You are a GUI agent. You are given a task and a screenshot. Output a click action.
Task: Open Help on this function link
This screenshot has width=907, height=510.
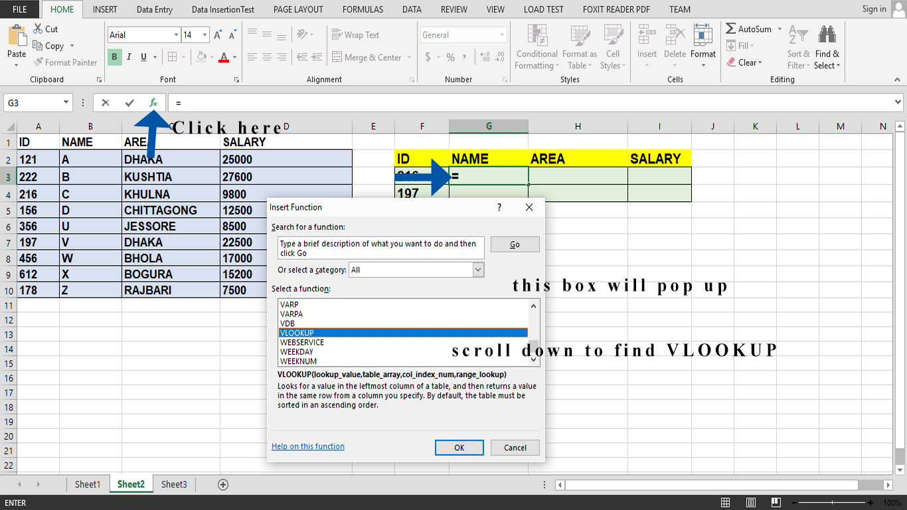(307, 446)
